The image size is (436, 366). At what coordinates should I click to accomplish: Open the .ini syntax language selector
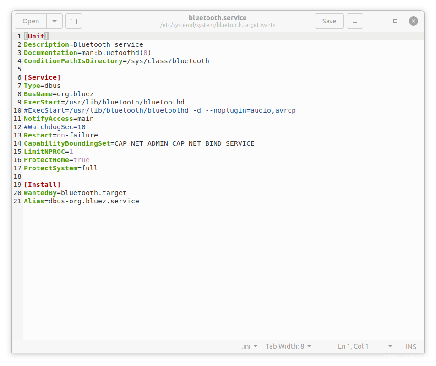[x=250, y=346]
